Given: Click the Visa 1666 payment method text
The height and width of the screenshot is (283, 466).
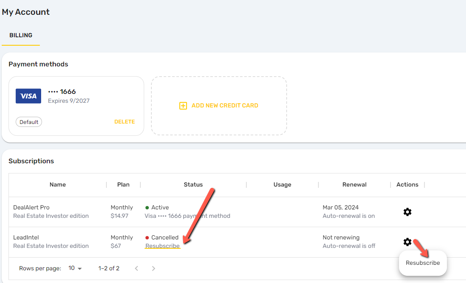Looking at the screenshot, I should click(187, 216).
